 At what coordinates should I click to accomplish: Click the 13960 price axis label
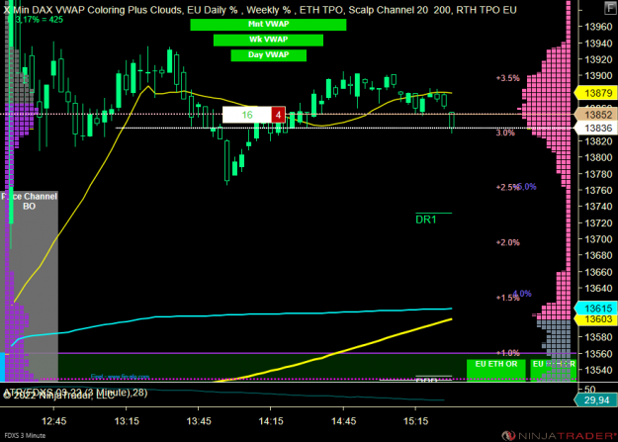point(598,27)
